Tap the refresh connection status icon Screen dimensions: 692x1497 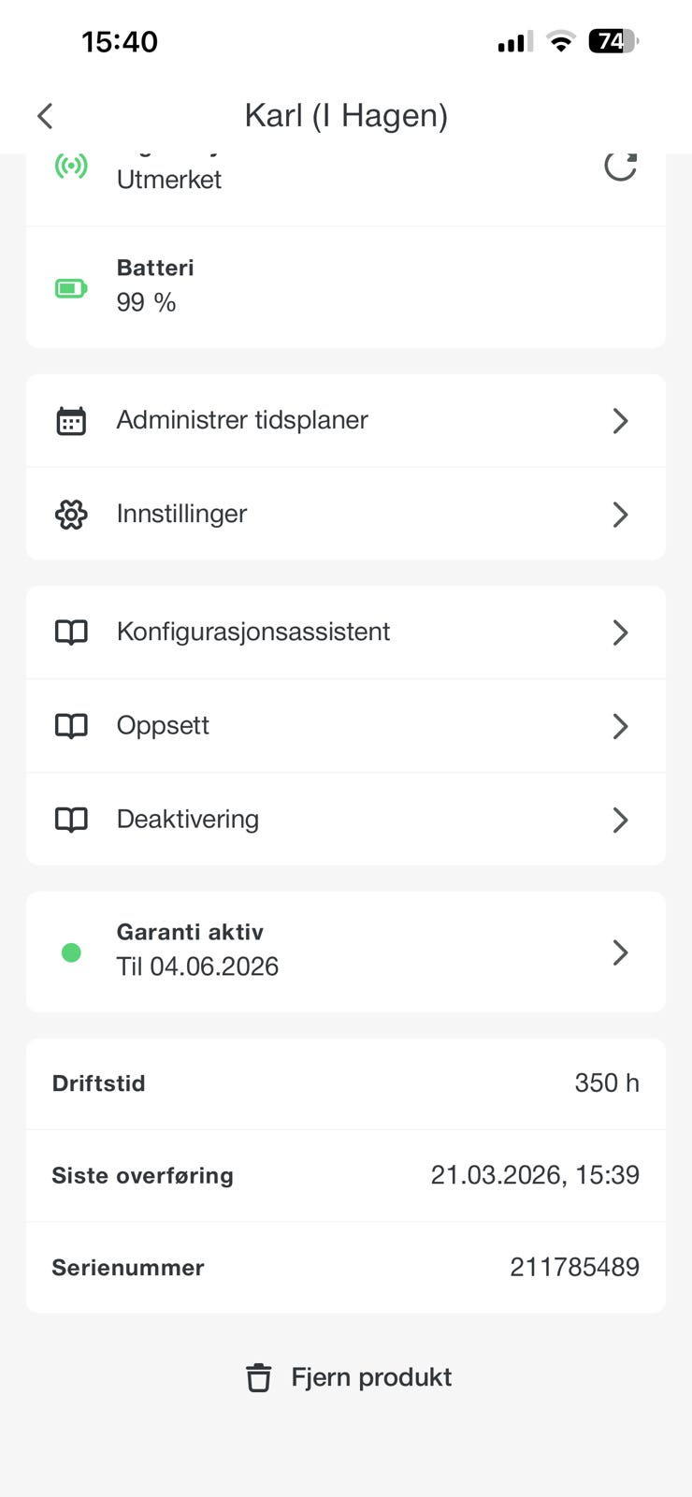[620, 166]
